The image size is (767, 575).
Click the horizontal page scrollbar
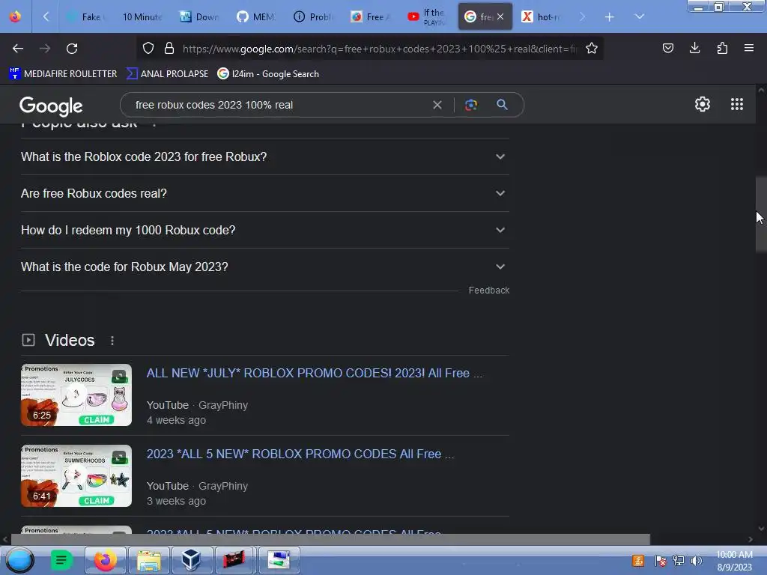point(330,540)
